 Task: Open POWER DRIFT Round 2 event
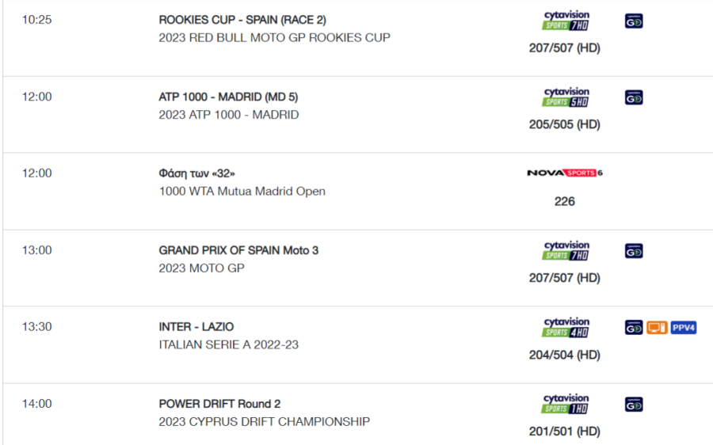pos(219,404)
